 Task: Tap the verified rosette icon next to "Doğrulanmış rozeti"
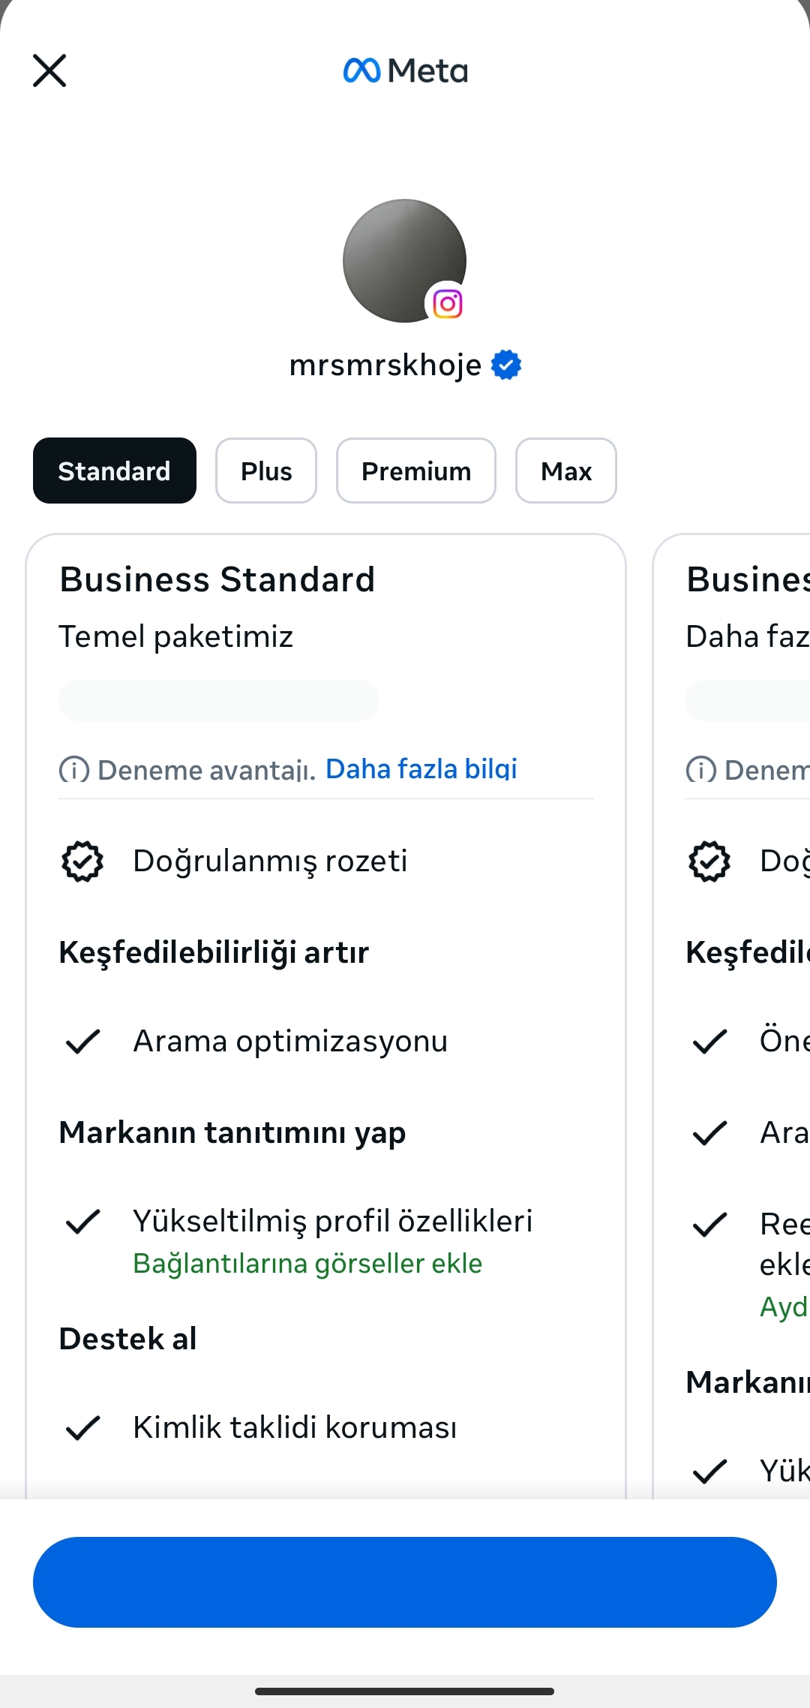[x=82, y=861]
